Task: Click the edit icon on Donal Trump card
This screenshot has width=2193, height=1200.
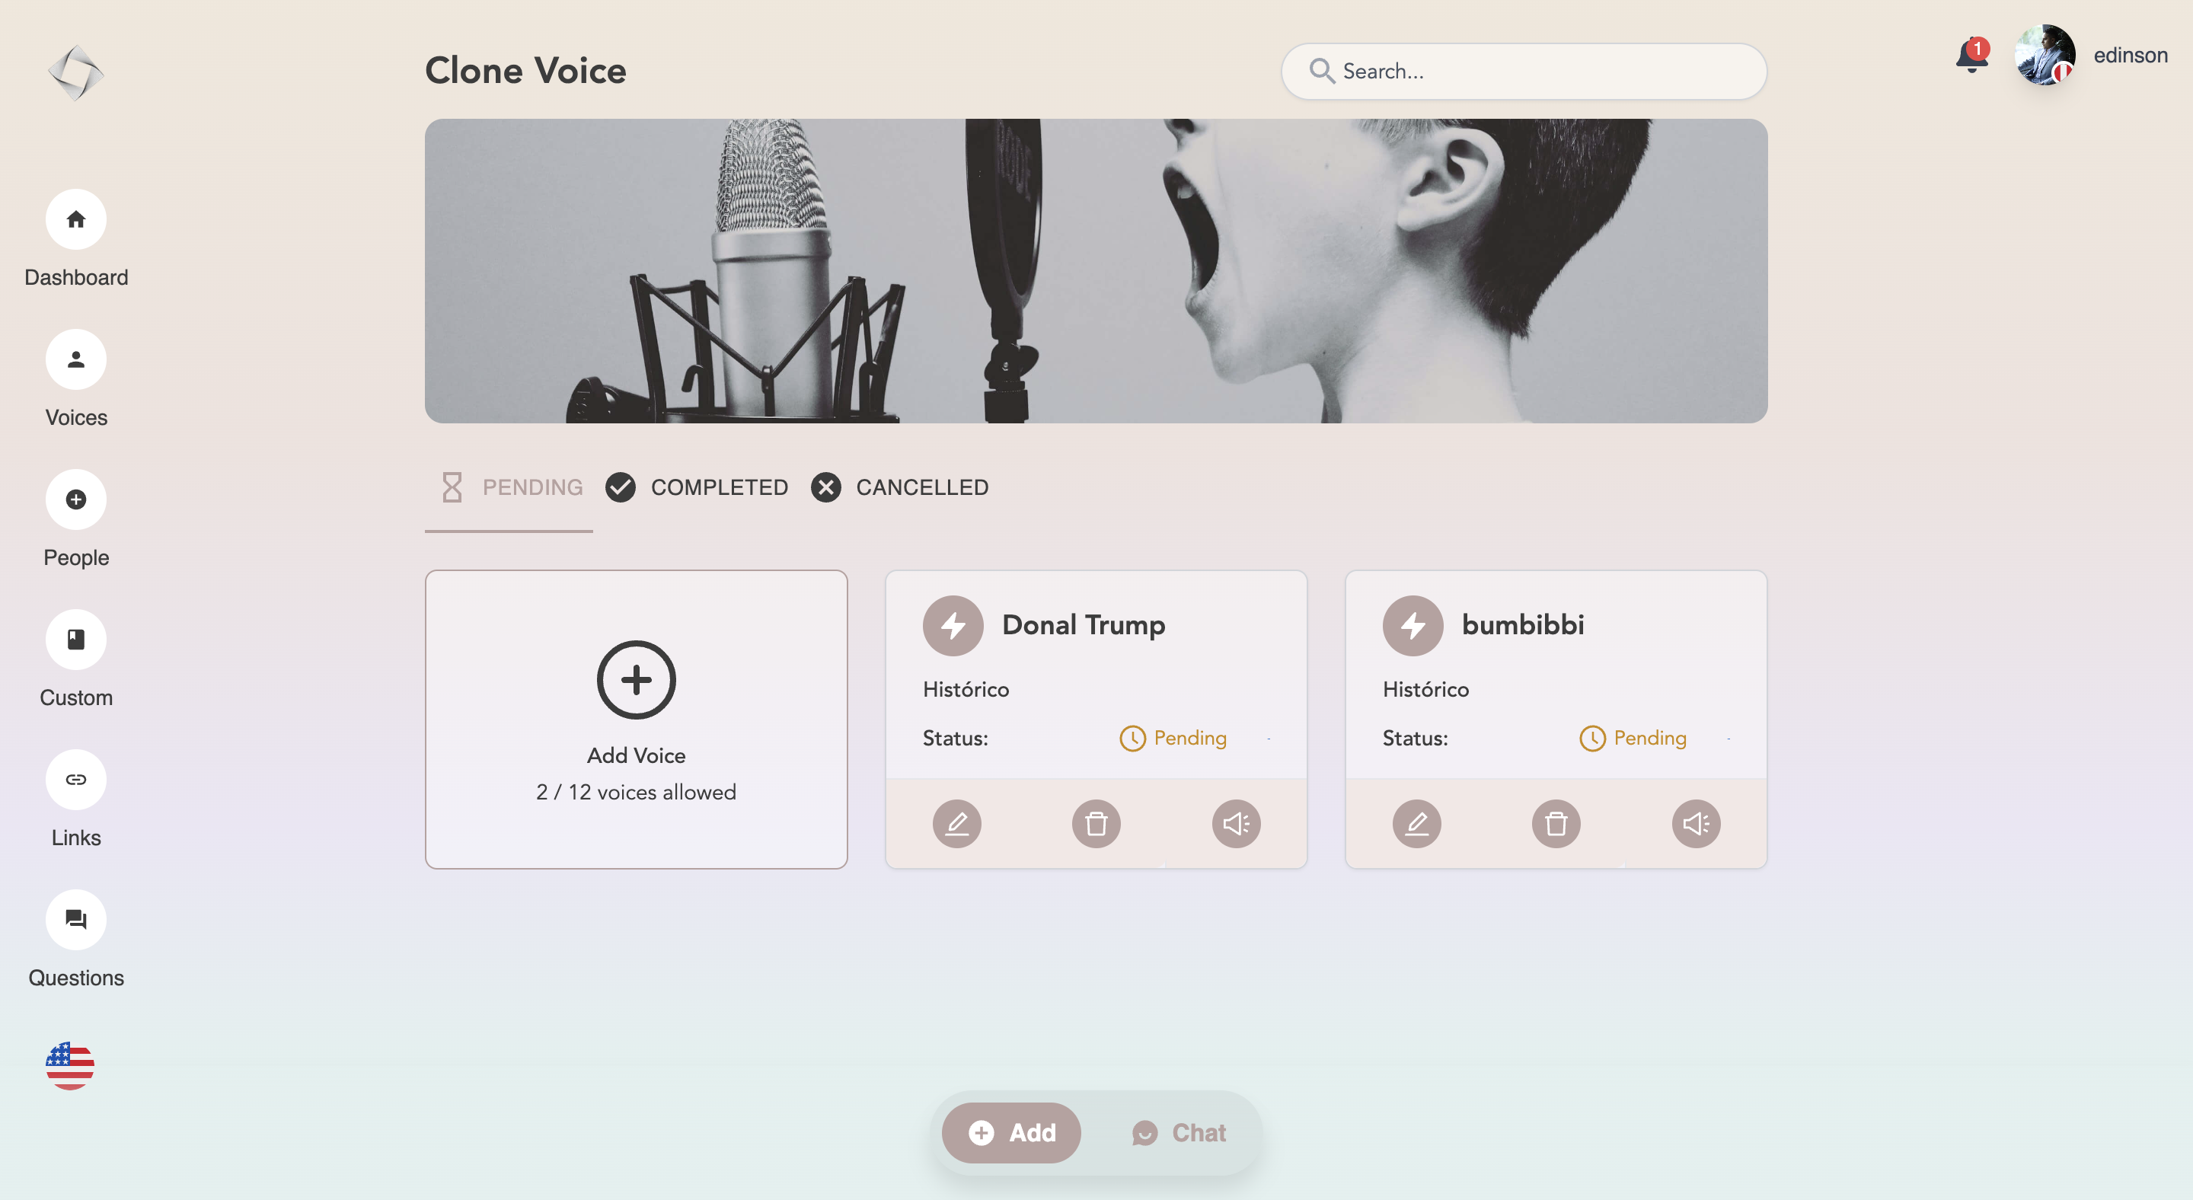Action: pos(958,823)
